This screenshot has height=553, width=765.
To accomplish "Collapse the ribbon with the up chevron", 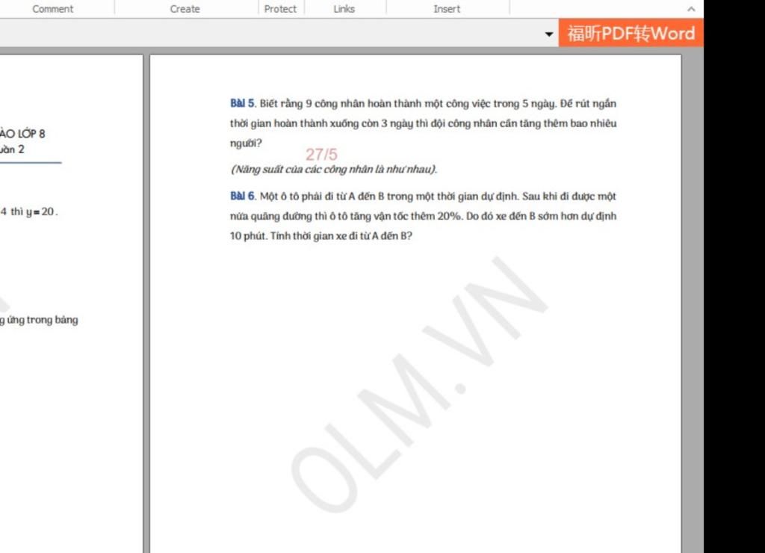I will [x=691, y=9].
